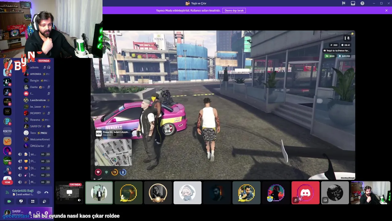Toggle headphone deafen in user panel
The width and height of the screenshot is (392, 221).
click(x=38, y=213)
